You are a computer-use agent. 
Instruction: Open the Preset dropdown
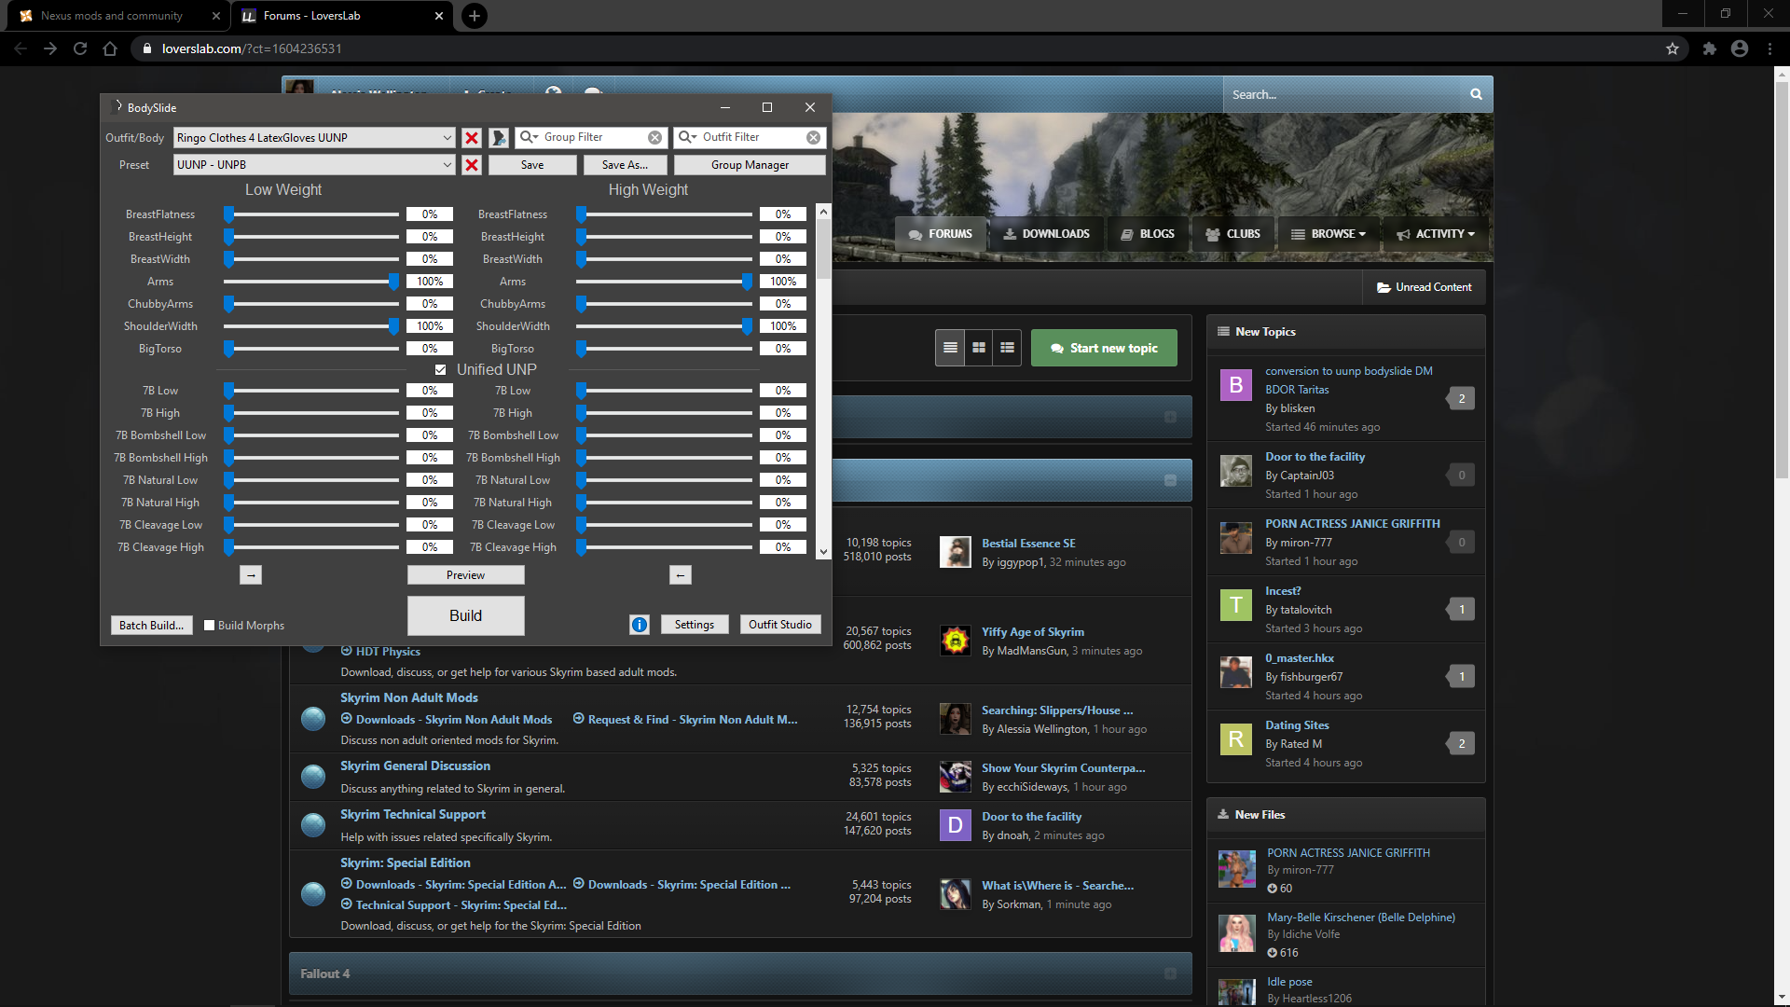[447, 165]
